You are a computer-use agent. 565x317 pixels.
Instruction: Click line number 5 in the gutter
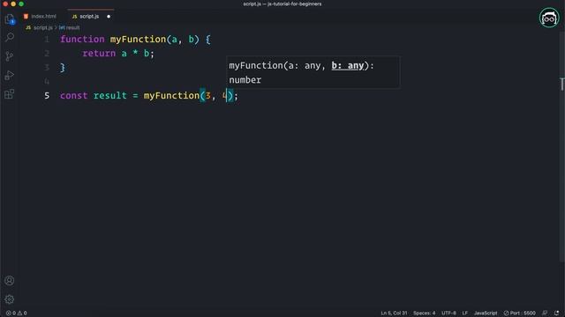coord(47,96)
